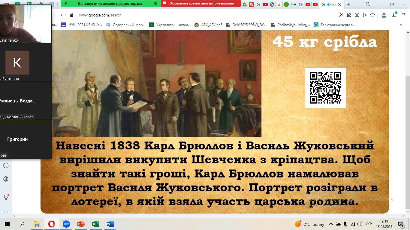Click the find-in-page zoom icon in address bar

pos(341,15)
